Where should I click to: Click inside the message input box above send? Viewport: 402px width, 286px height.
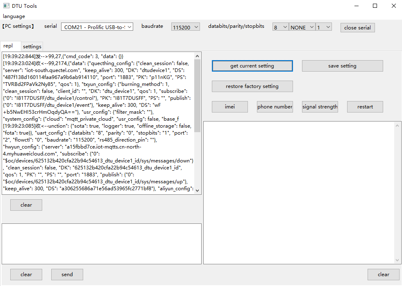[x=101, y=243]
